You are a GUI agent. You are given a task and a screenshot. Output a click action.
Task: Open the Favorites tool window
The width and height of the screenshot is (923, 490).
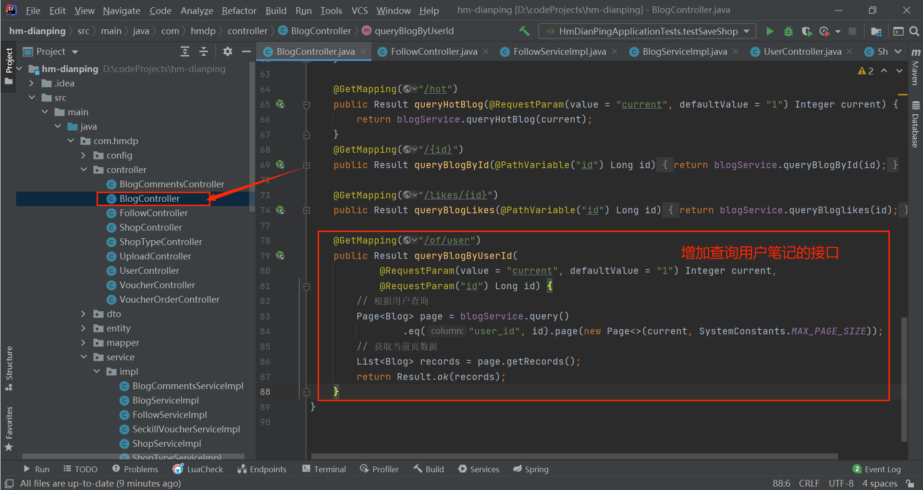[x=9, y=429]
